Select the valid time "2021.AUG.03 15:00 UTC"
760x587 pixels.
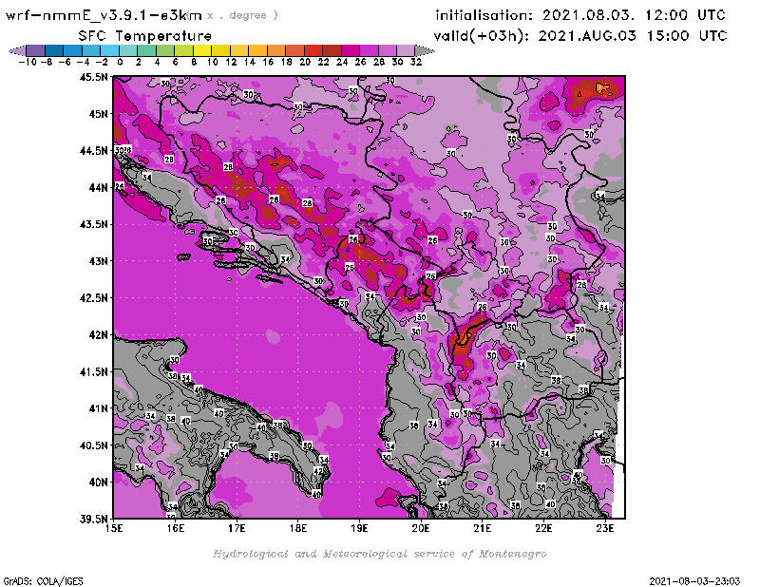point(633,35)
